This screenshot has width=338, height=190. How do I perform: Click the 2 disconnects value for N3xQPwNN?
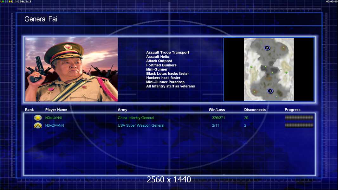coord(245,125)
